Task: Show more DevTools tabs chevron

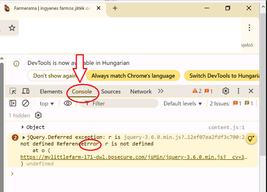Action: click(161, 91)
